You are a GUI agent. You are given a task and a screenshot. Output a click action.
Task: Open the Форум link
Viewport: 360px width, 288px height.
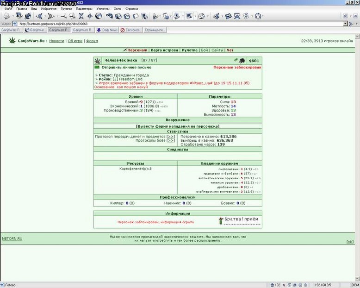coord(92,41)
